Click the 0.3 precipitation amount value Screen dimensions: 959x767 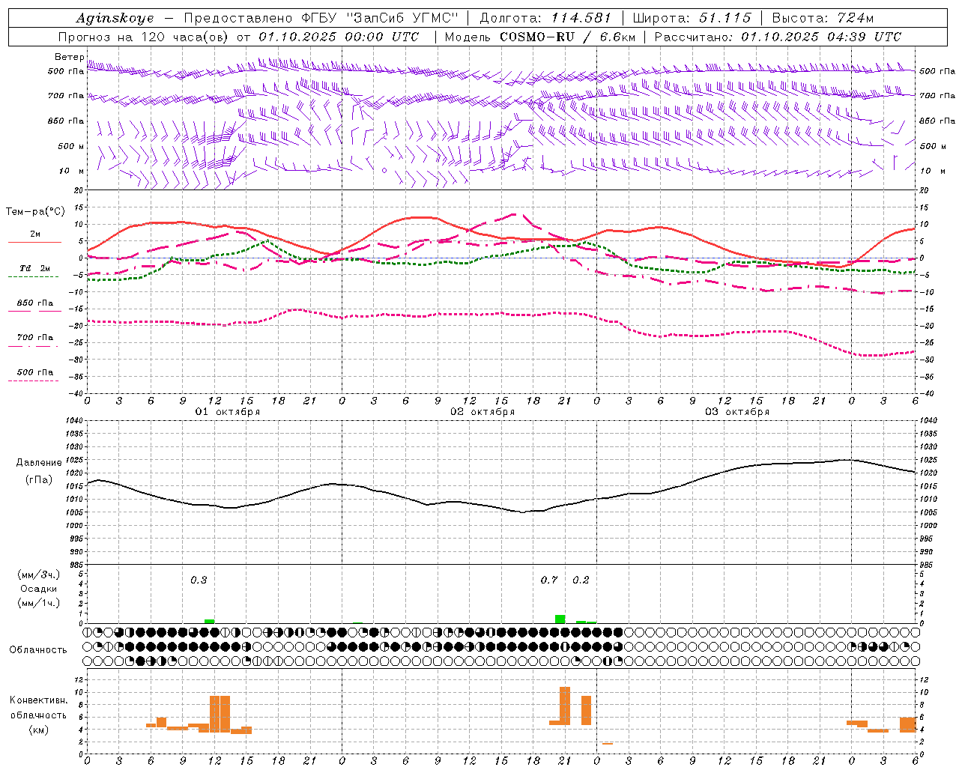click(x=199, y=580)
